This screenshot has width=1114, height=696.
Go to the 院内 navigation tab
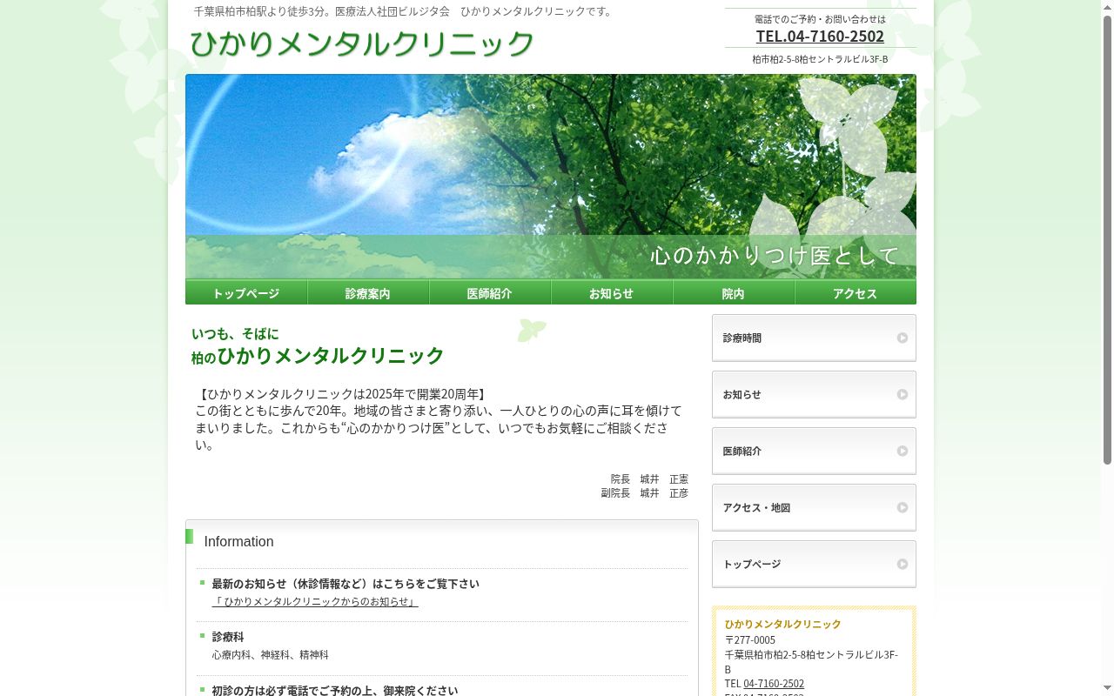(734, 292)
